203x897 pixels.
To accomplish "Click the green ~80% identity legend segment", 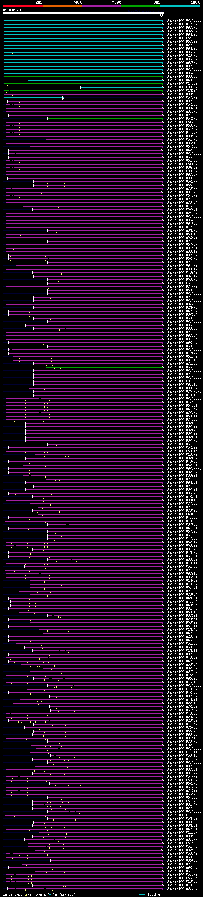I will (x=141, y=6).
